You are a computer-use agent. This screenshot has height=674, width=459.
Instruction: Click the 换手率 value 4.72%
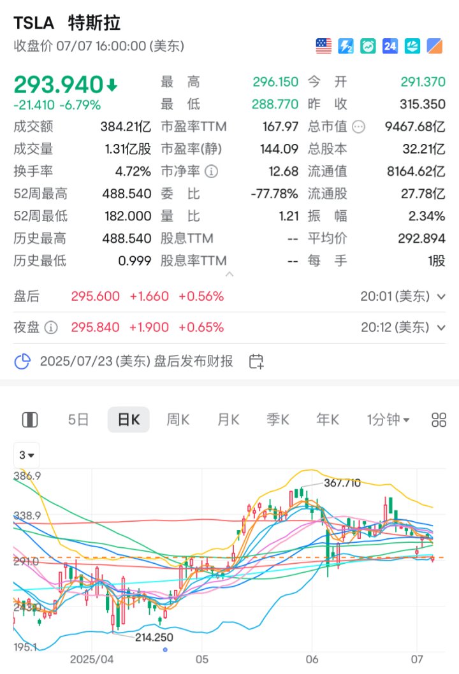pyautogui.click(x=133, y=171)
